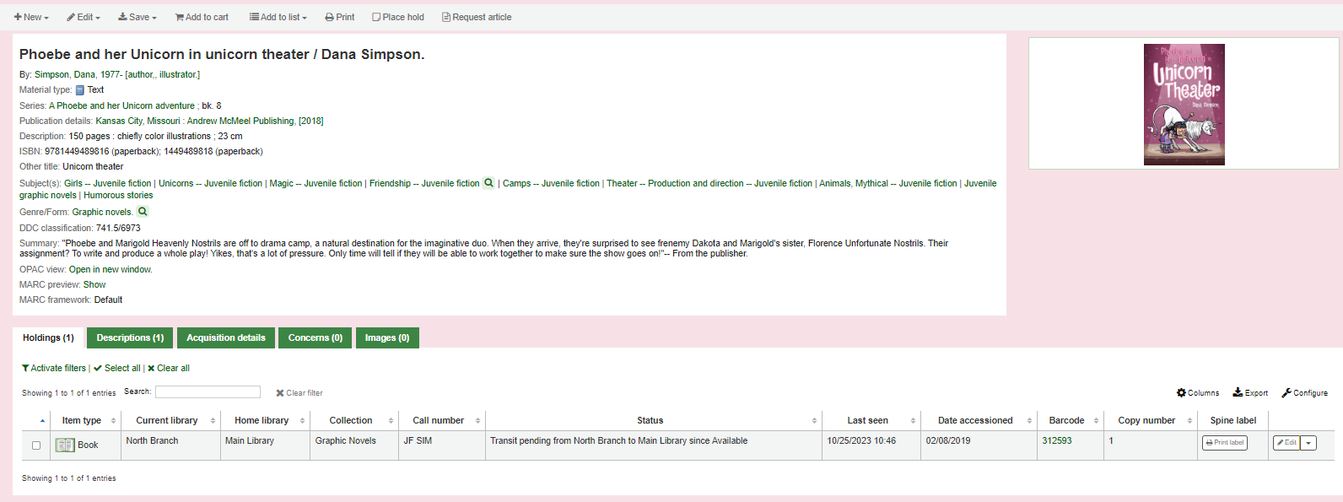The image size is (1343, 502).
Task: Click Request article in toolbar
Action: [477, 17]
